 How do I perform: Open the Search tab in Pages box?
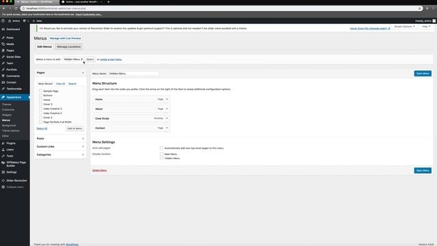[x=72, y=83]
